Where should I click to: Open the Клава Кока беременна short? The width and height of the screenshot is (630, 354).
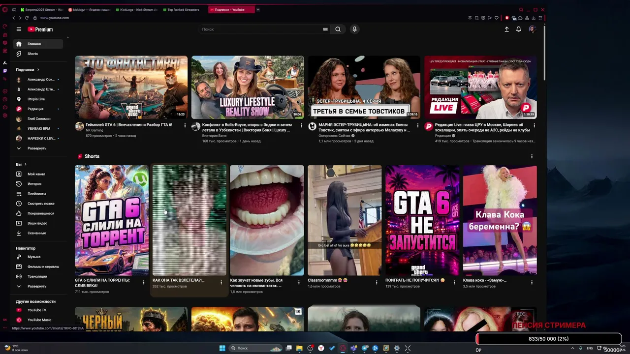[500, 220]
